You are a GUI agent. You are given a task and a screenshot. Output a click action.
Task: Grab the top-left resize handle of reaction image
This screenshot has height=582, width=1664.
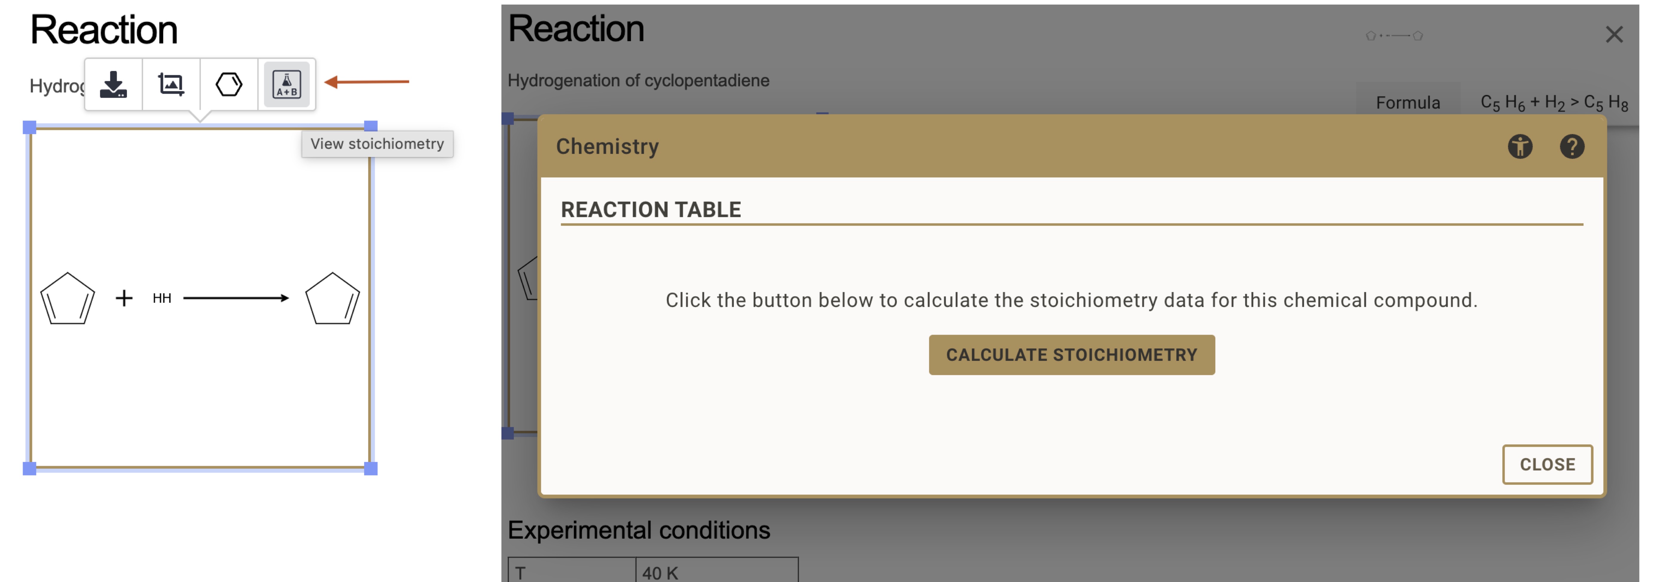pos(30,127)
